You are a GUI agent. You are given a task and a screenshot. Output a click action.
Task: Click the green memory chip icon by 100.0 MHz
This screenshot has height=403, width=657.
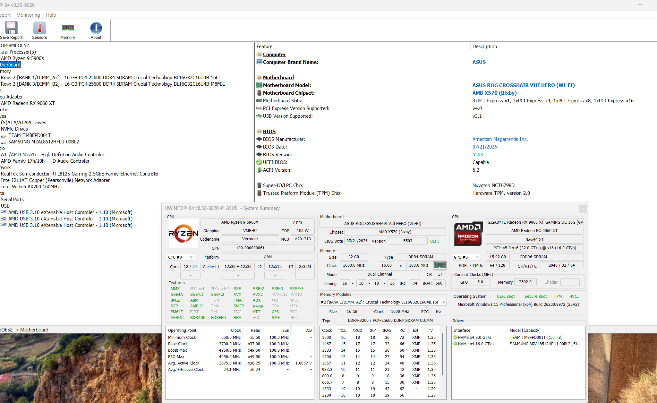click(x=439, y=265)
